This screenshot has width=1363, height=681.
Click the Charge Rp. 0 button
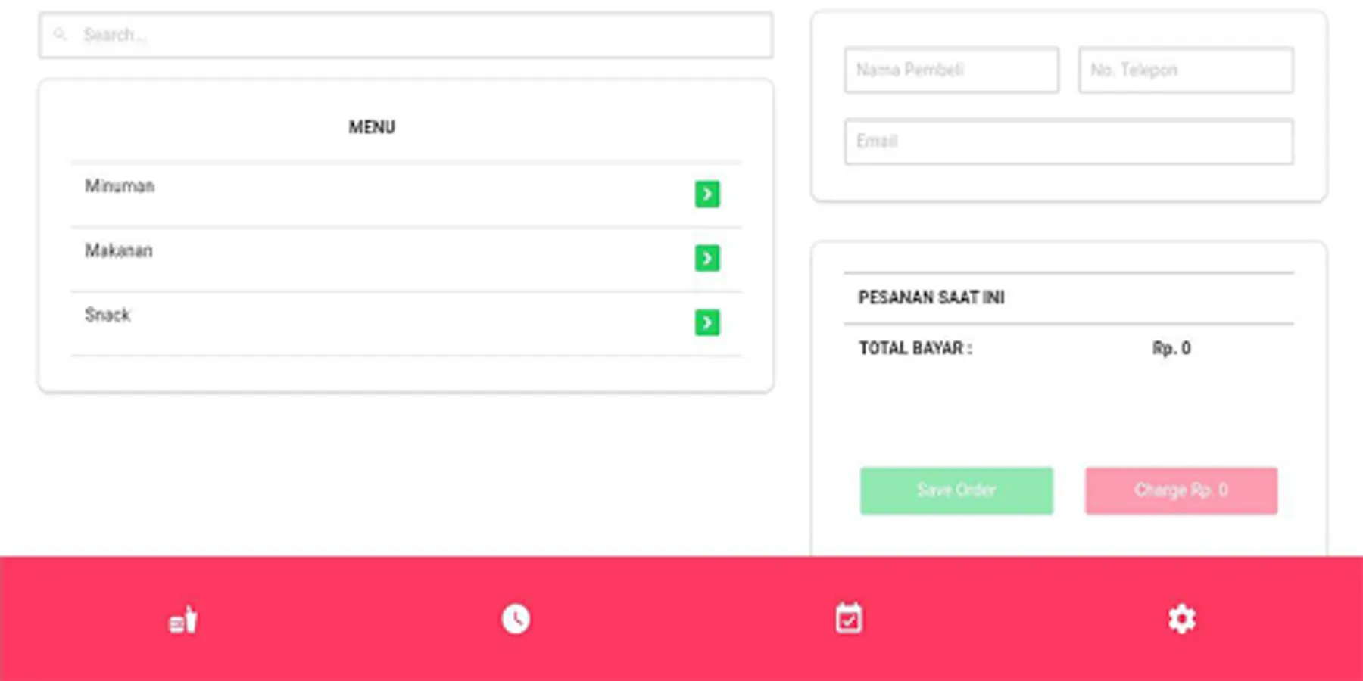(1181, 490)
